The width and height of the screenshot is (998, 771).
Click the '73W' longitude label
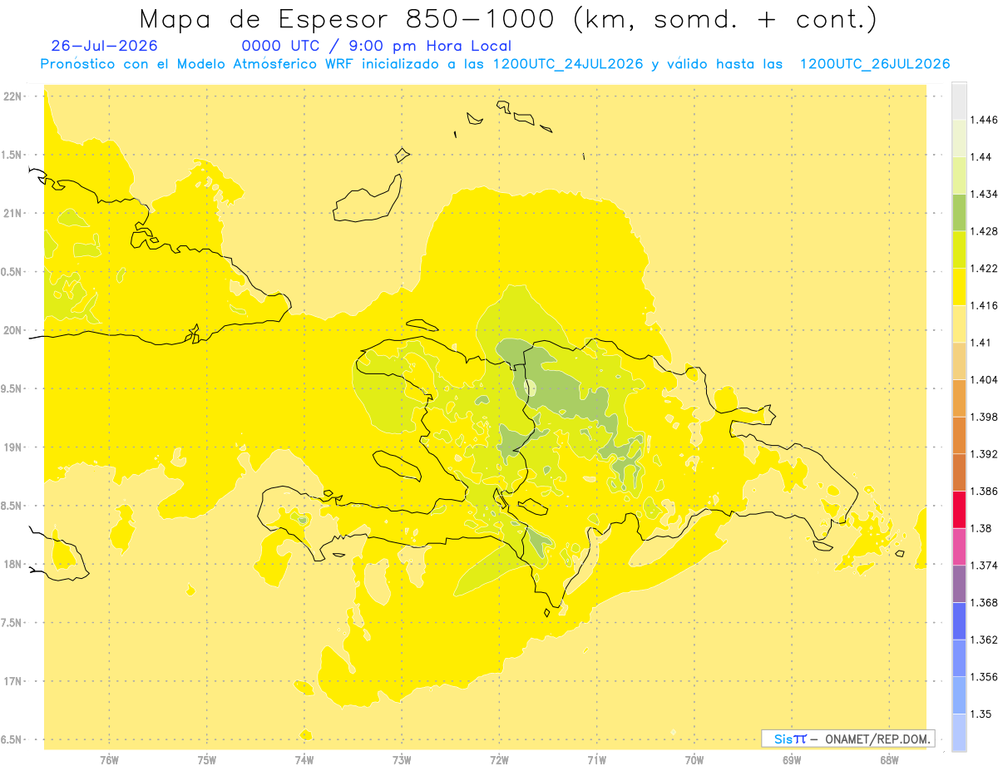[x=402, y=760]
